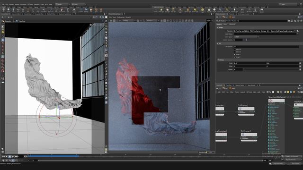Disable the Wrap U checkbox
Image resolution: width=303 pixels, height=170 pixels.
pyautogui.click(x=235, y=55)
